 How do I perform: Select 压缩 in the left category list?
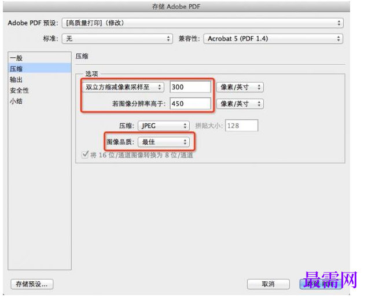coord(39,68)
